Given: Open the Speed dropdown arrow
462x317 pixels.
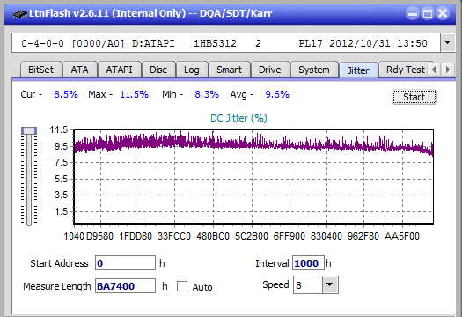Looking at the screenshot, I should click(330, 284).
